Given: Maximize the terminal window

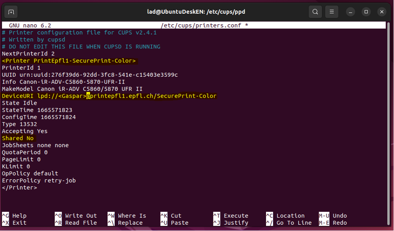Looking at the screenshot, I should click(366, 12).
